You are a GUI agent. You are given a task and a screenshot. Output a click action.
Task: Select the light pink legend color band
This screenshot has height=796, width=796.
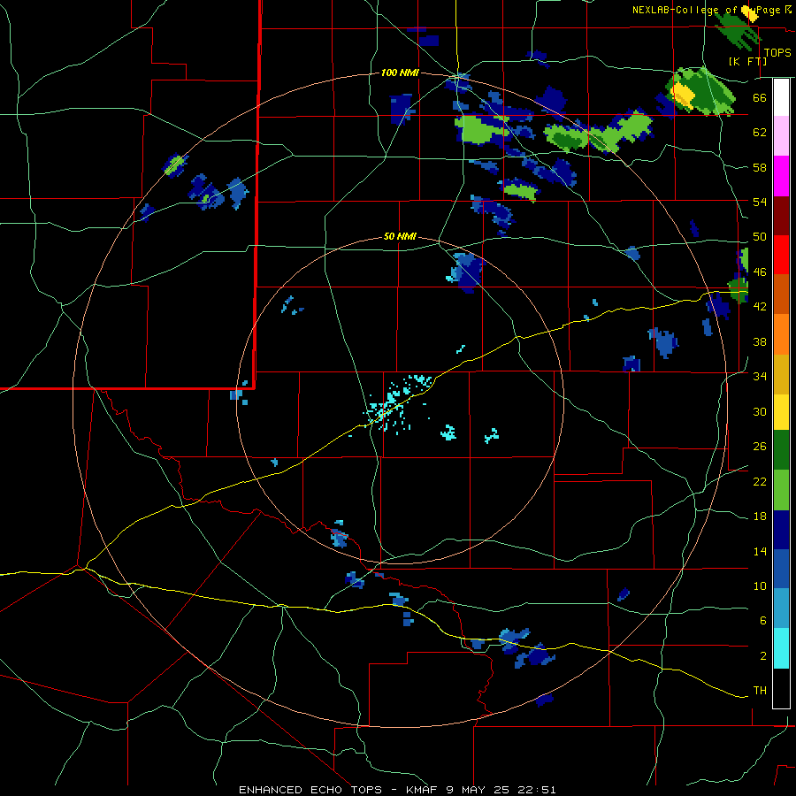click(x=781, y=135)
